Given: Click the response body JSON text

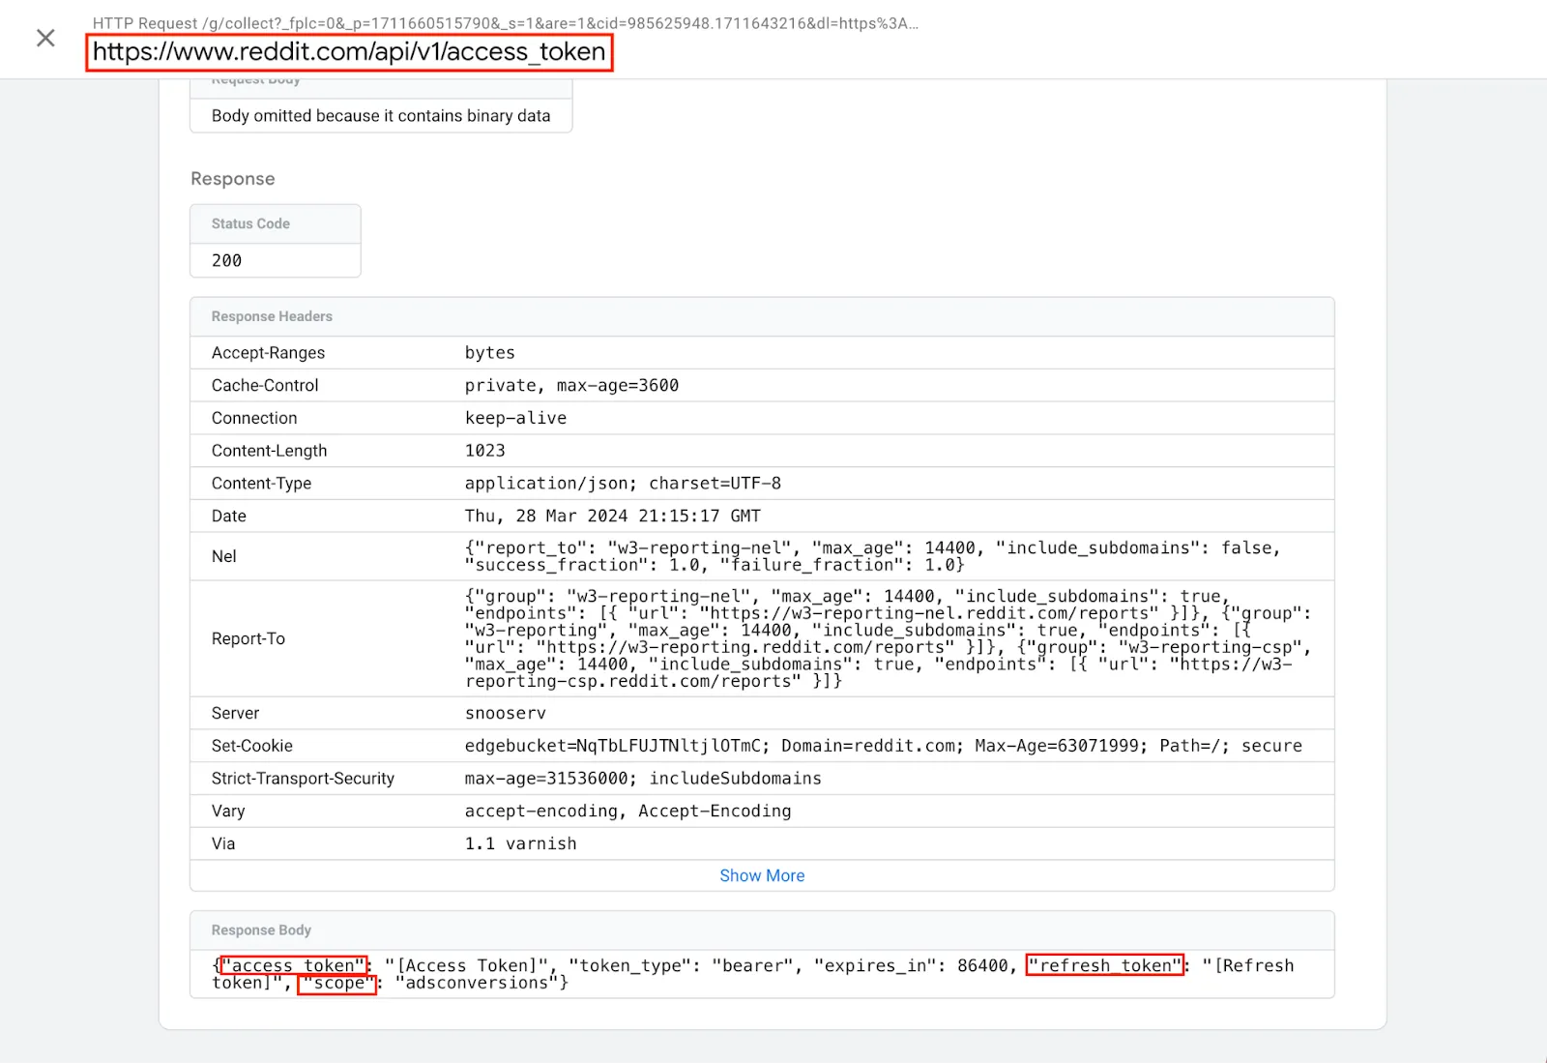Looking at the screenshot, I should pyautogui.click(x=753, y=974).
